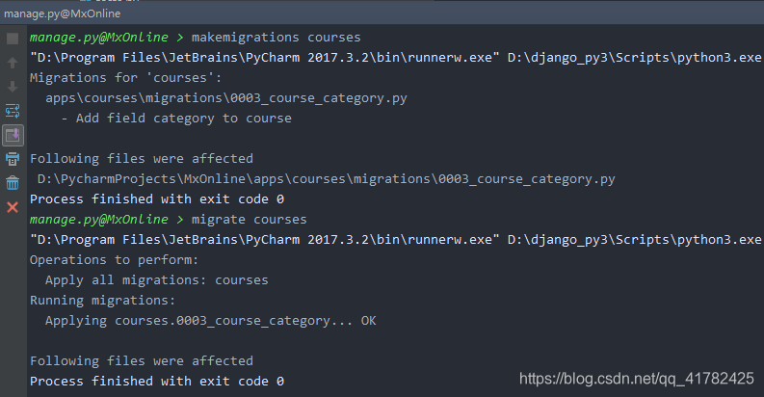
Task: Toggle the scroll to end icon
Action: [x=13, y=136]
